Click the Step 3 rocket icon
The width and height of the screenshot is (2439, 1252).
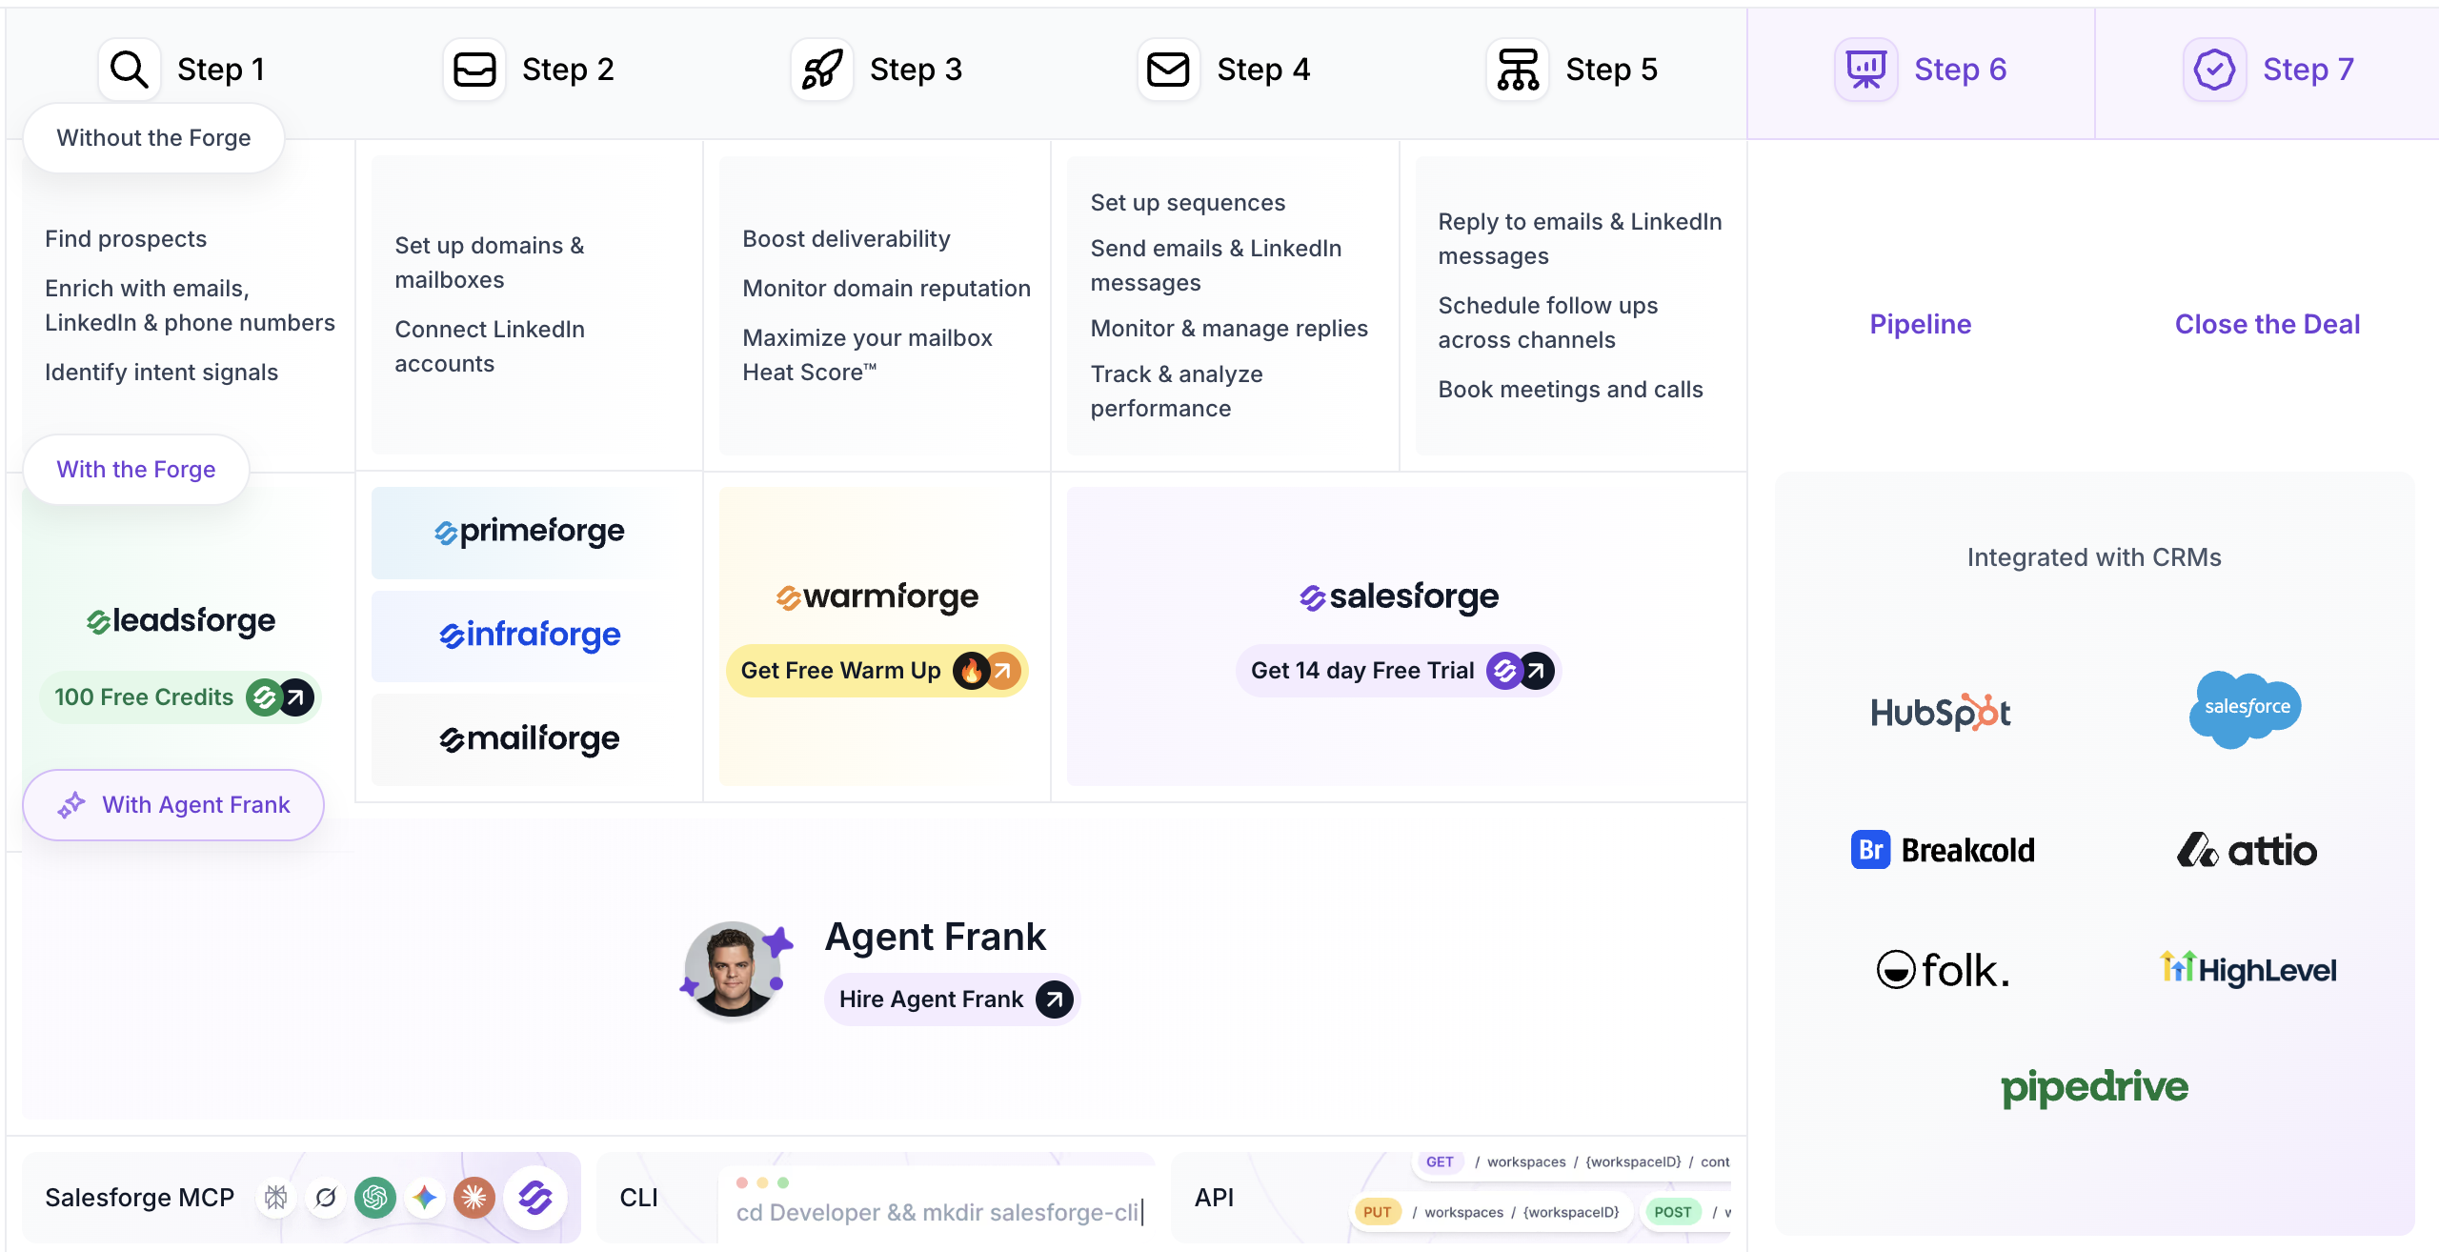[822, 70]
